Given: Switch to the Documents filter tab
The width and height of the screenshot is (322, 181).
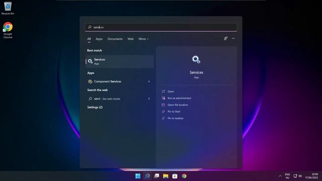Looking at the screenshot, I should point(115,39).
